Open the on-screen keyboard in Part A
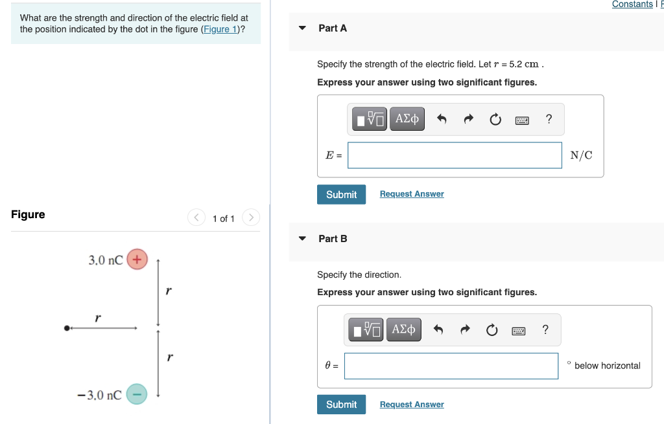 (522, 119)
